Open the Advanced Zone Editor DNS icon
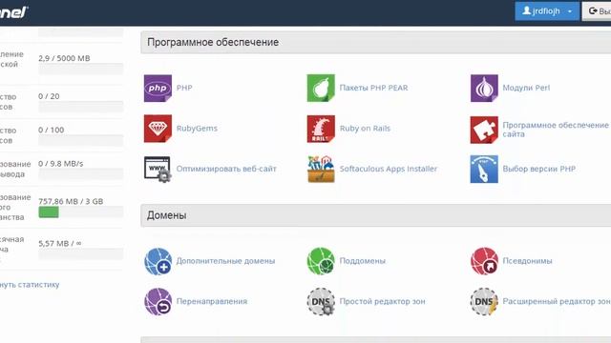Image resolution: width=611 pixels, height=343 pixels. [484, 301]
